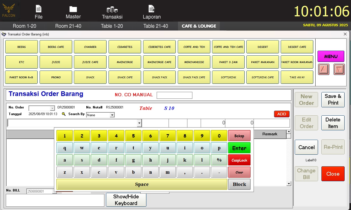The width and height of the screenshot is (351, 210).
Task: Open the File menu icon
Action: (x=38, y=9)
